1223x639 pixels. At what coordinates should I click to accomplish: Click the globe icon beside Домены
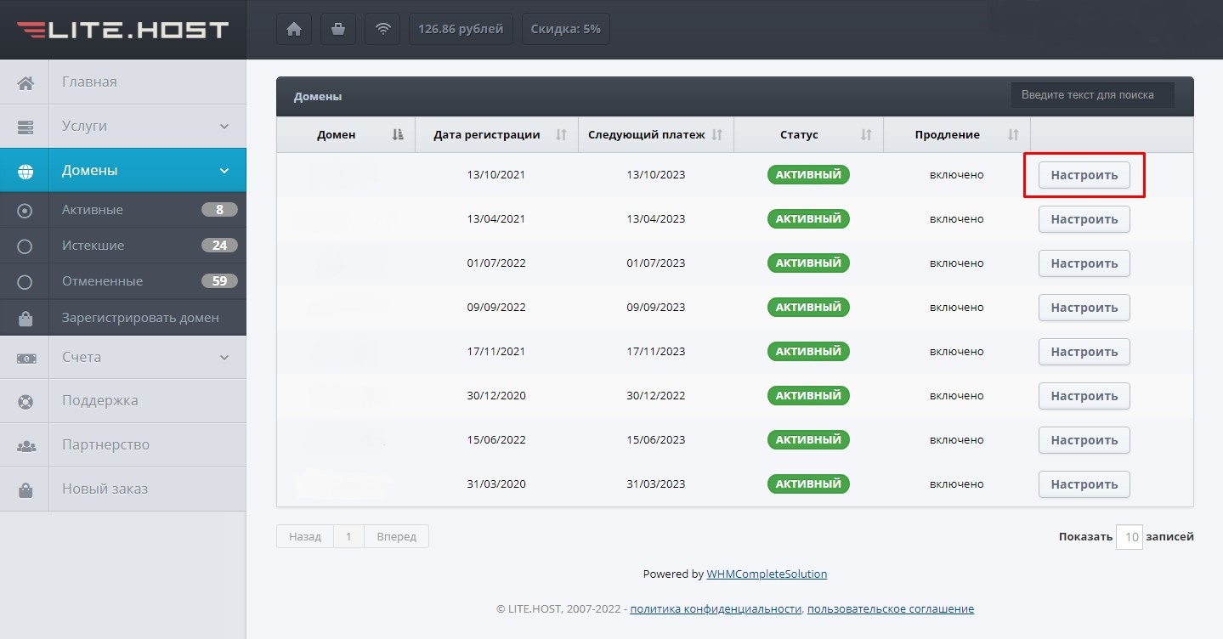(25, 171)
